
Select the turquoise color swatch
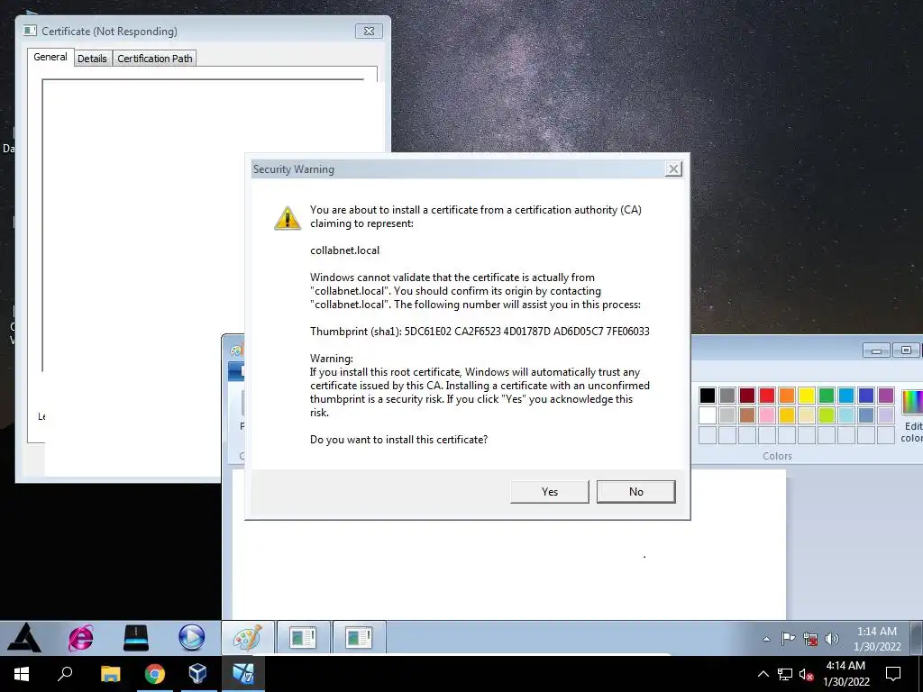coord(846,396)
